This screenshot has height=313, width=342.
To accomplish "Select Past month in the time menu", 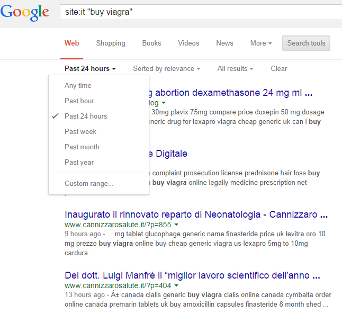I will (98, 147).
